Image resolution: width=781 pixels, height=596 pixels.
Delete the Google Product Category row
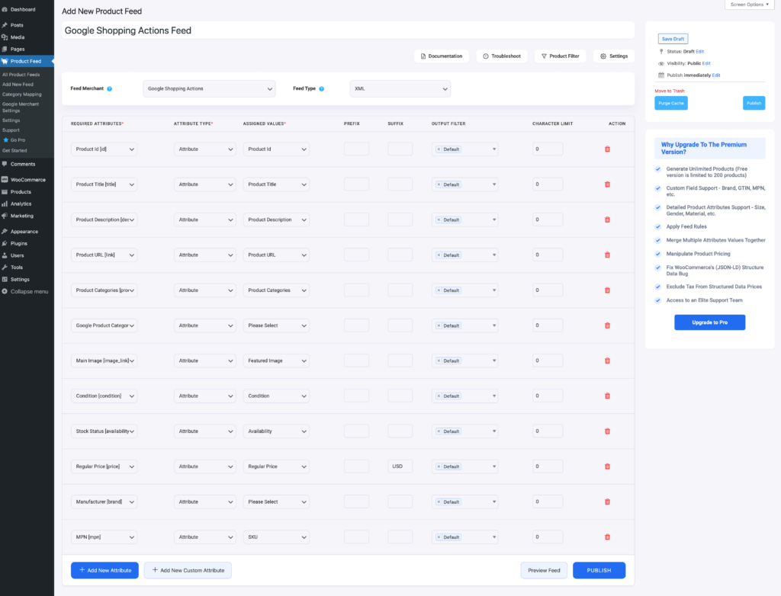click(607, 325)
